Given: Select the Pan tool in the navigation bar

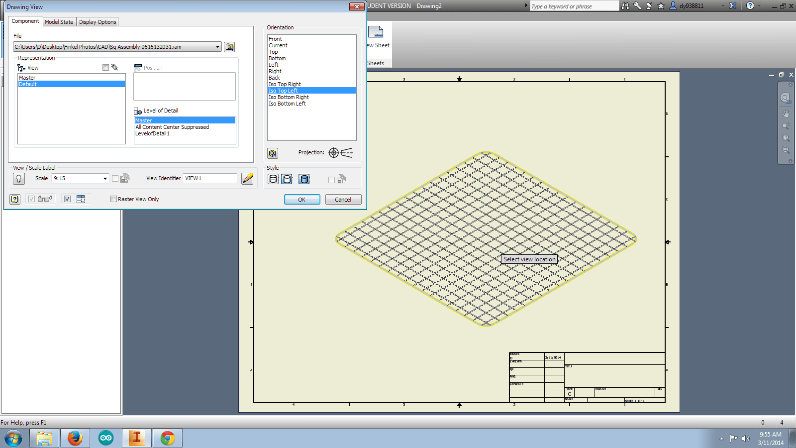Looking at the screenshot, I should (786, 113).
